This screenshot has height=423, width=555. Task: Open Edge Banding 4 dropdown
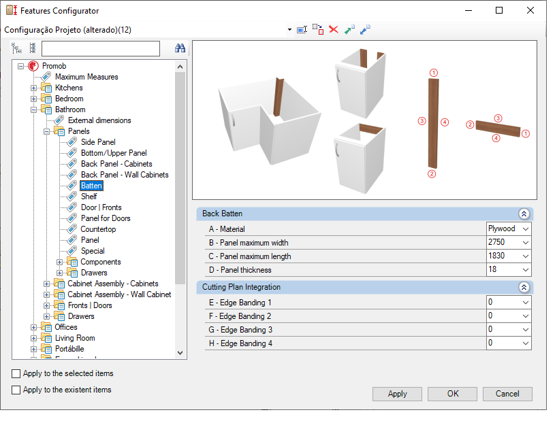click(526, 343)
